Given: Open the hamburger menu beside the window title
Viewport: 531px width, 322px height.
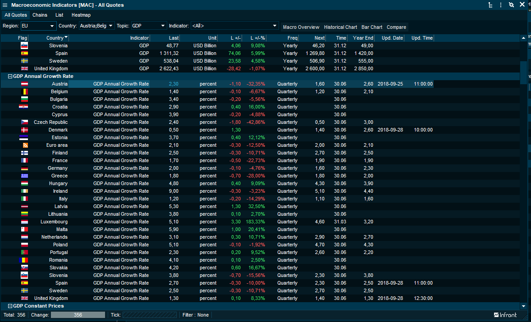Looking at the screenshot, I should coord(5,5).
